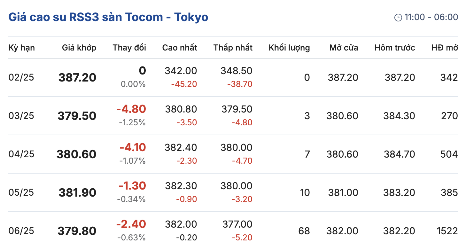Click the 387.20 matched price for 02/25
This screenshot has height=250, width=466.
coord(77,78)
